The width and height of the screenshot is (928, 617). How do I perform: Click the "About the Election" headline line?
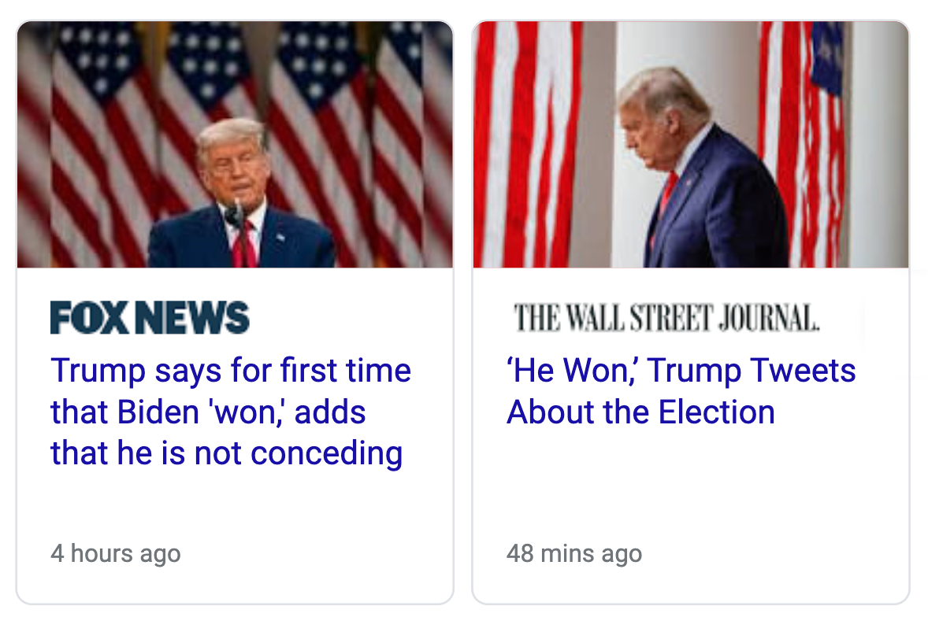(x=640, y=412)
